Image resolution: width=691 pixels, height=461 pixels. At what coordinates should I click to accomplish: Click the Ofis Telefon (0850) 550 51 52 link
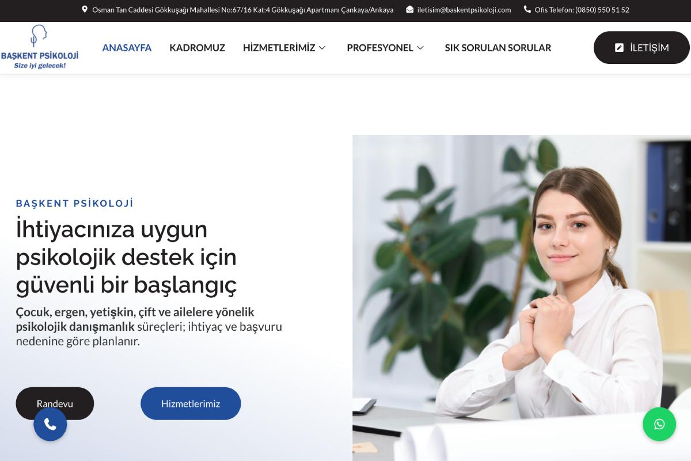click(x=582, y=10)
